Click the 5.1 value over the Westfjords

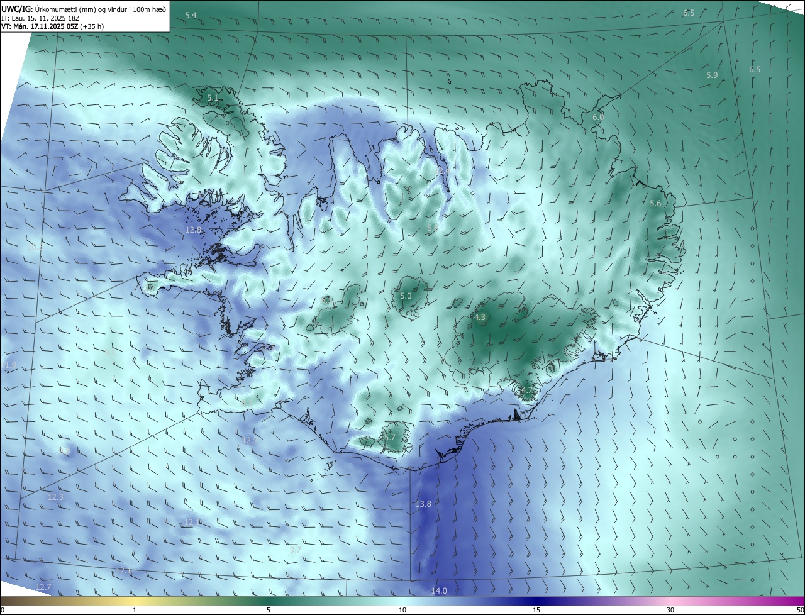pyautogui.click(x=213, y=97)
